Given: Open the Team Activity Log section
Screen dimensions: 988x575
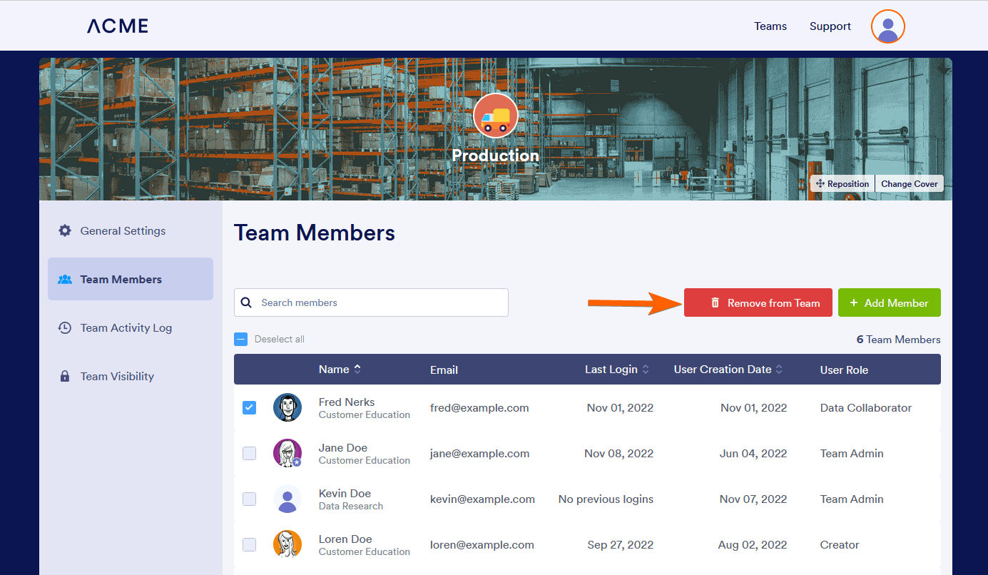Looking at the screenshot, I should [x=126, y=328].
